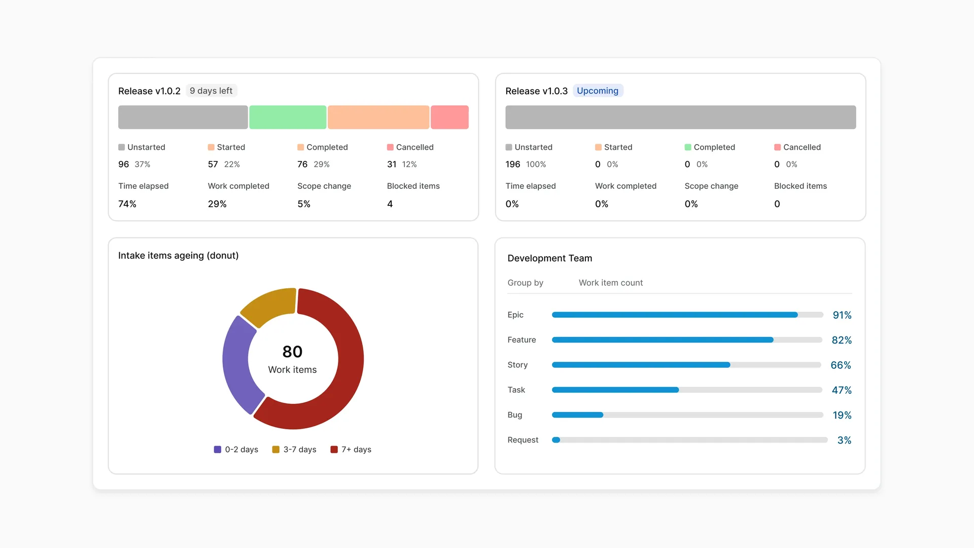This screenshot has height=548, width=974.
Task: Click the Task progress bar
Action: pos(687,390)
